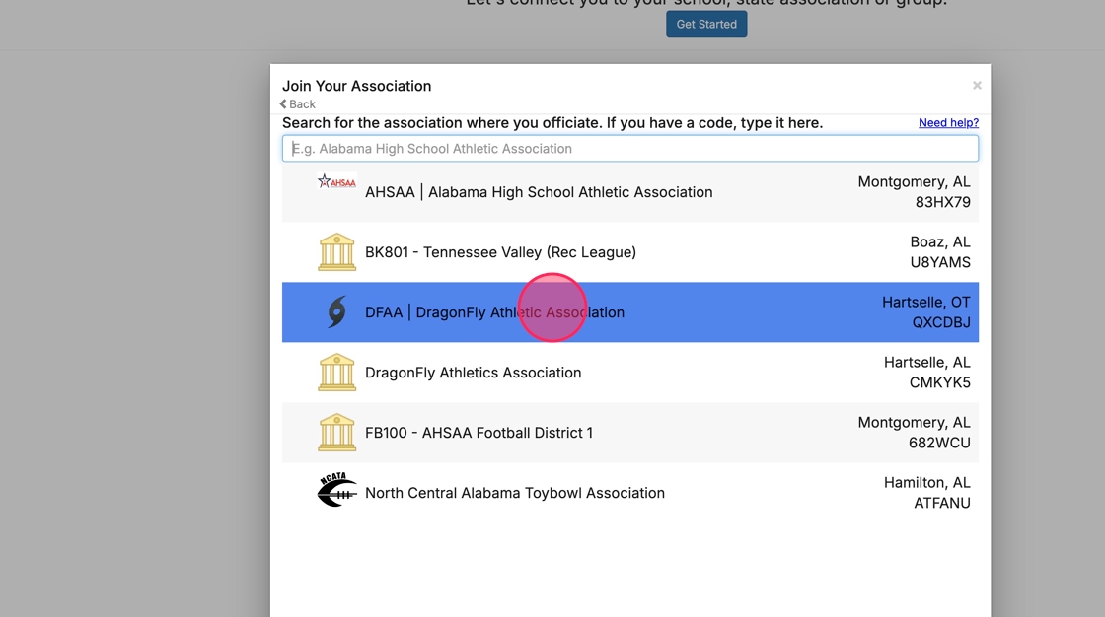
Task: Choose North Central Alabama Toybowl Association
Action: pos(514,493)
